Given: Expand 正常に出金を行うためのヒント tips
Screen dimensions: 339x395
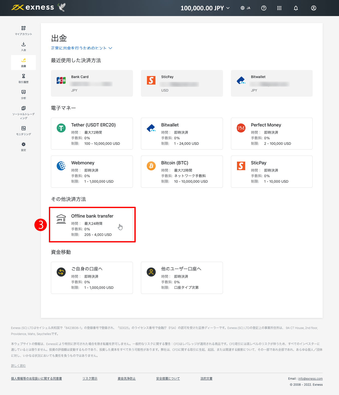Looking at the screenshot, I should (x=81, y=48).
